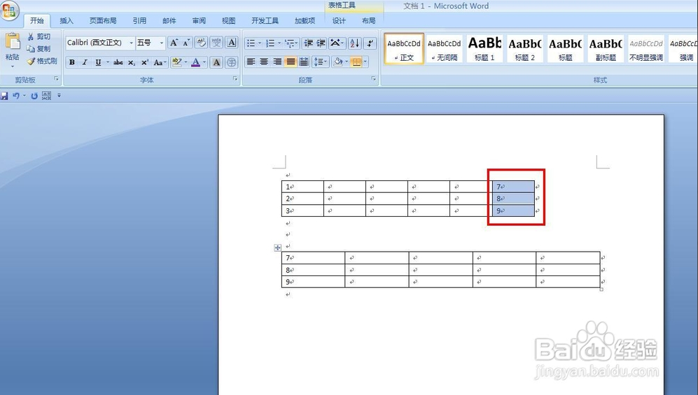Screen dimensions: 698x395
Task: Toggle Italic formatting
Action: (85, 62)
